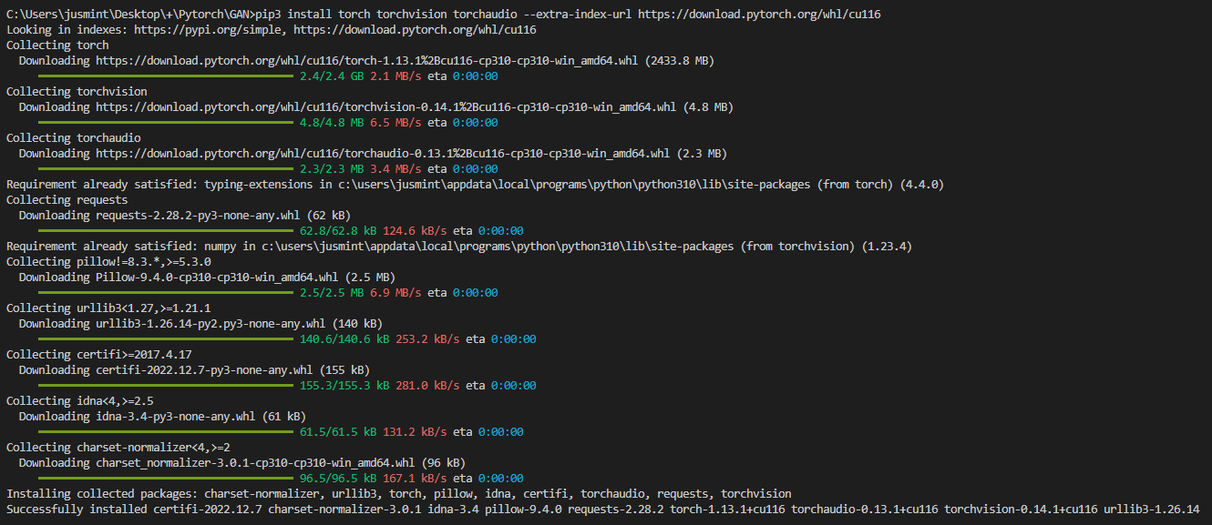Click the typing-extensions requirement satisfied line
Image resolution: width=1212 pixels, height=525 pixels.
pos(475,185)
